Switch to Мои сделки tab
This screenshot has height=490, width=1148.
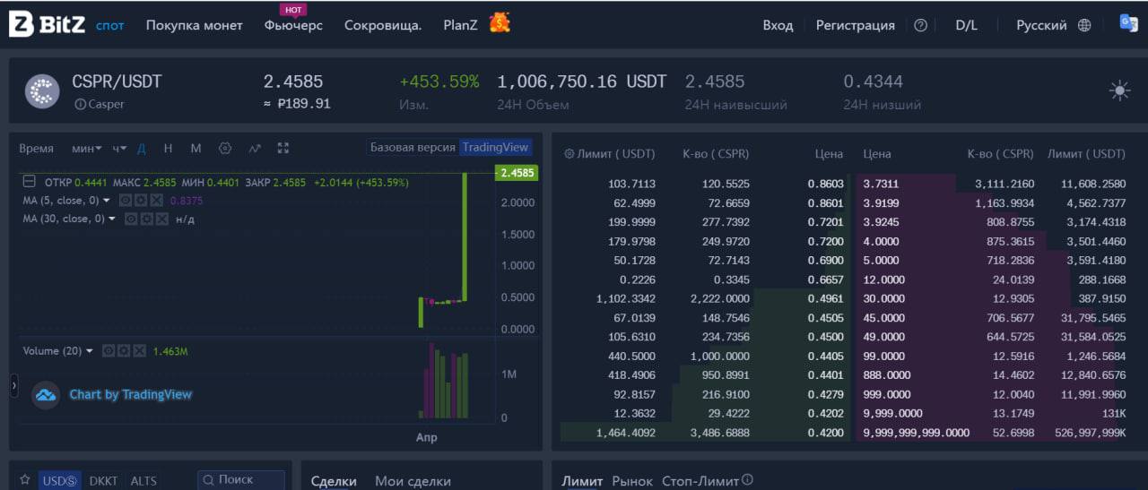413,481
